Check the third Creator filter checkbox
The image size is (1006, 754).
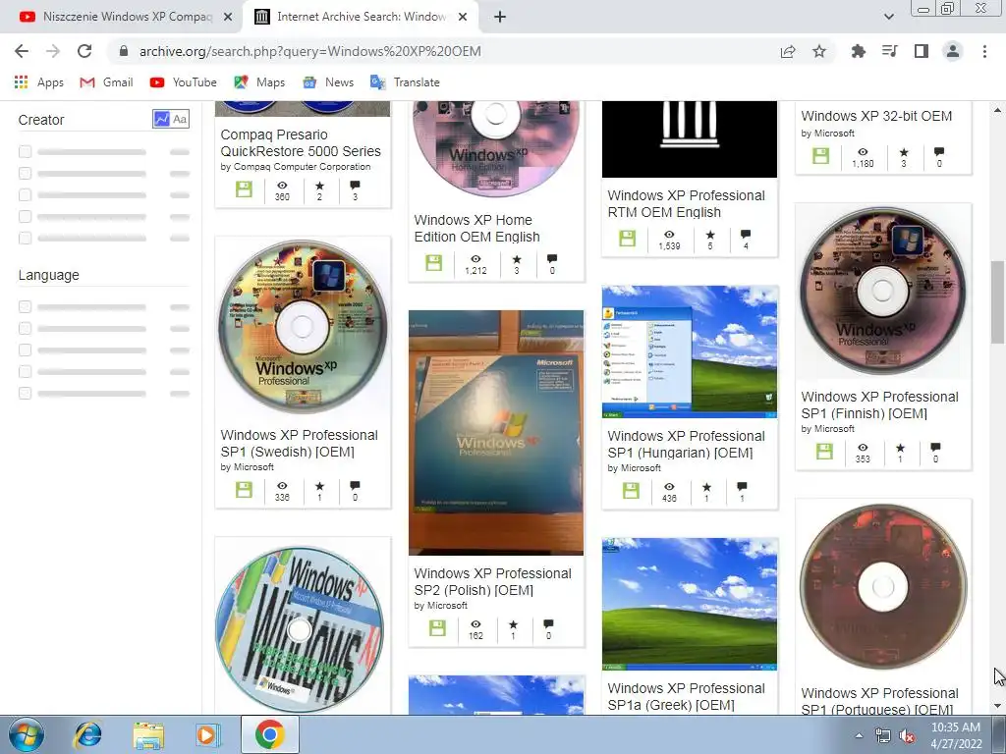[25, 195]
